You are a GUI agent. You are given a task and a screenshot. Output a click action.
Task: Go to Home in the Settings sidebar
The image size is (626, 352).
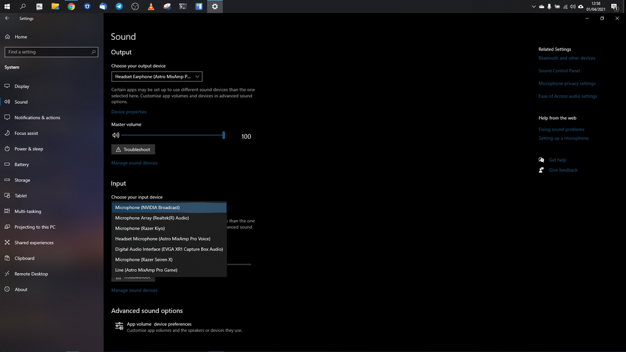pyautogui.click(x=18, y=37)
